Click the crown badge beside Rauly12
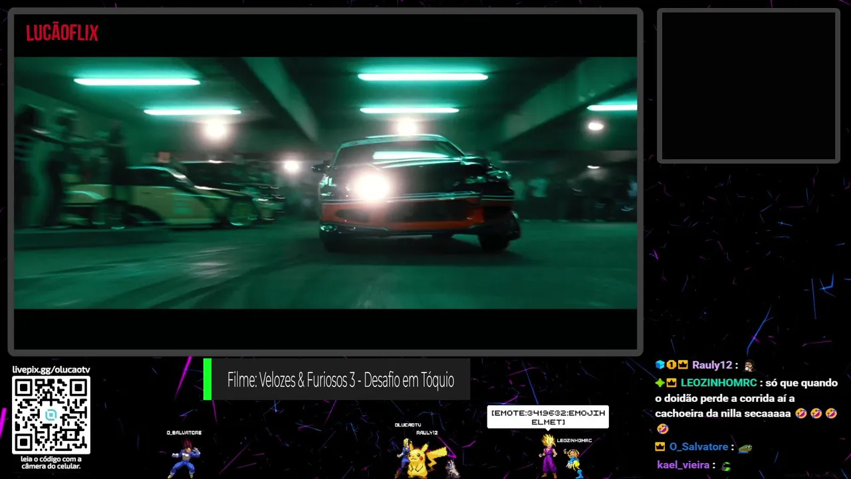The height and width of the screenshot is (479, 851). (683, 365)
